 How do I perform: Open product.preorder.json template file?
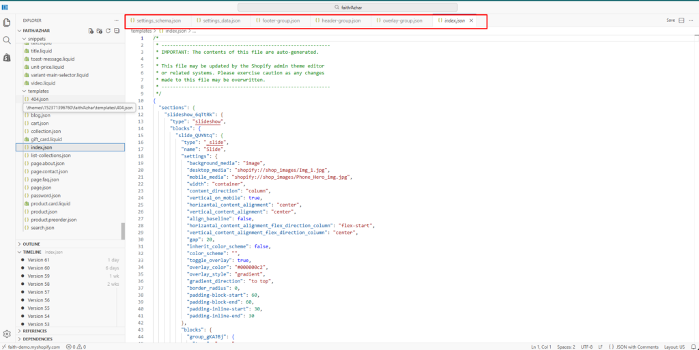(53, 220)
